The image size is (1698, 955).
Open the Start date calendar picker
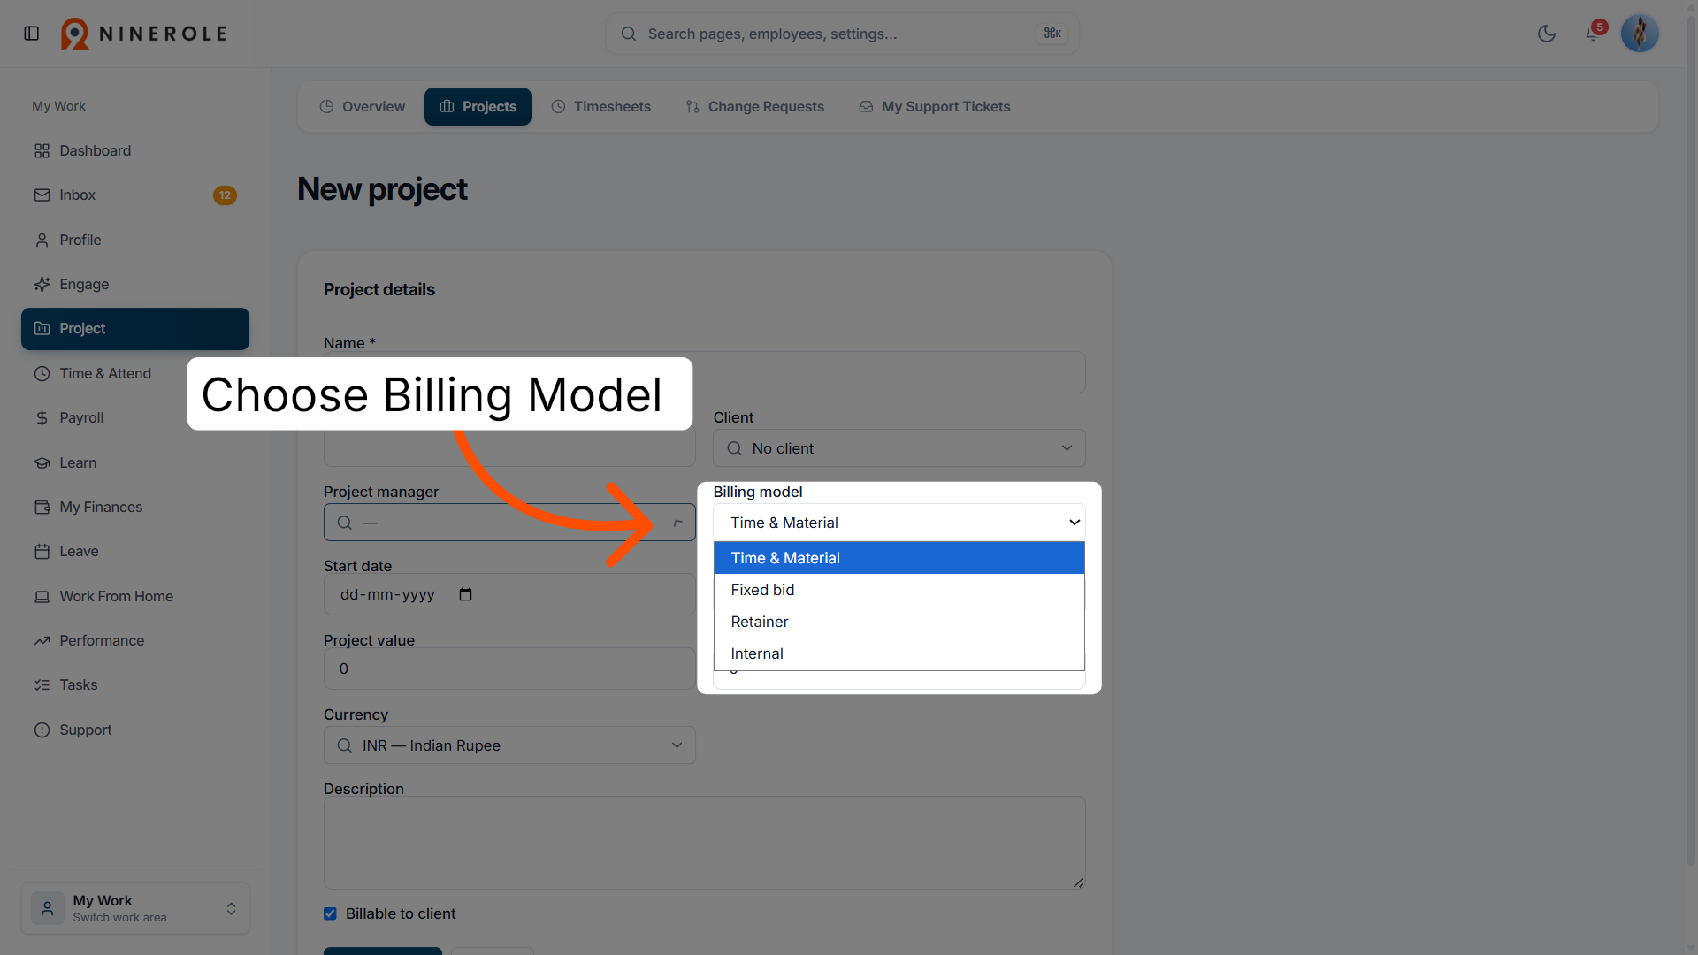[465, 594]
